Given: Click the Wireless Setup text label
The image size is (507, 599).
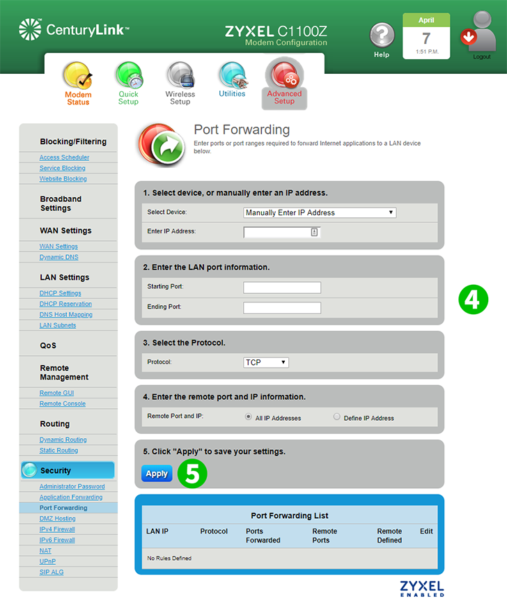Looking at the screenshot, I should pyautogui.click(x=180, y=98).
